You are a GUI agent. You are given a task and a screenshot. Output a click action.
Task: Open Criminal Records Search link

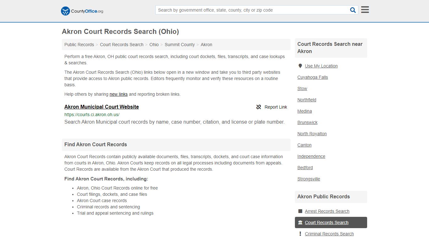click(x=329, y=234)
